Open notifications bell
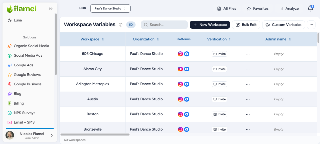The image size is (320, 144). coord(310,8)
